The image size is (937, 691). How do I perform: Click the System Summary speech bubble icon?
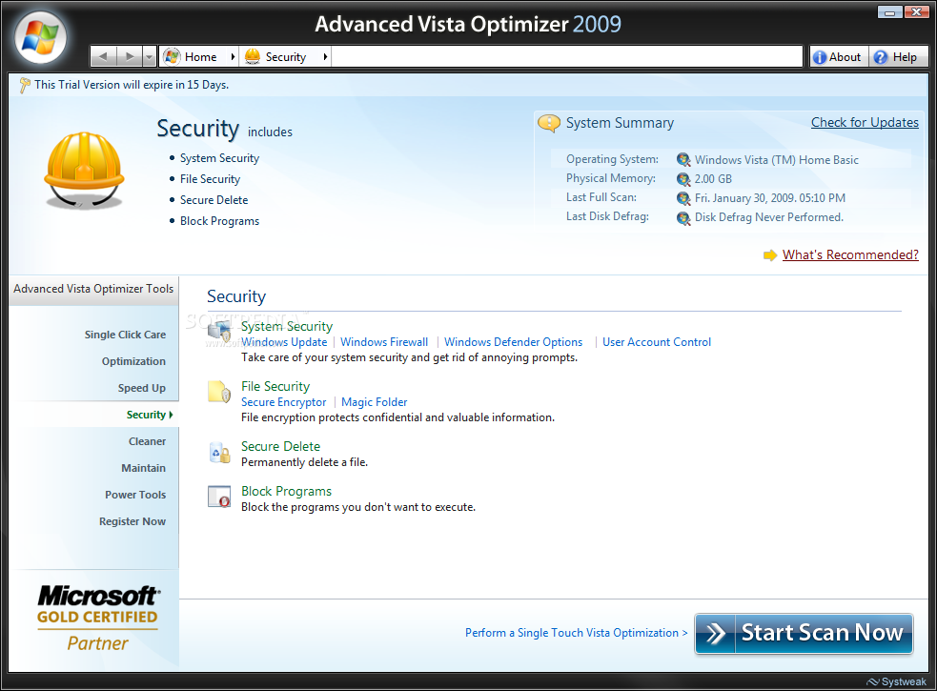coord(549,123)
